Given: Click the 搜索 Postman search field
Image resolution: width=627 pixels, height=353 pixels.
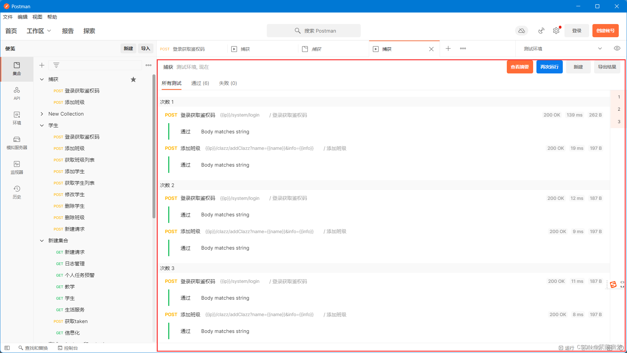Looking at the screenshot, I should (313, 30).
